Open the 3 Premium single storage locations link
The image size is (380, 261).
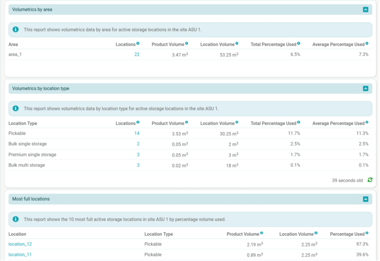point(138,154)
